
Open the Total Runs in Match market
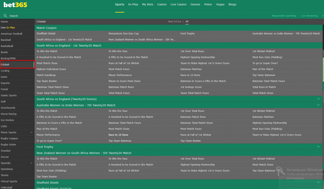264,87
